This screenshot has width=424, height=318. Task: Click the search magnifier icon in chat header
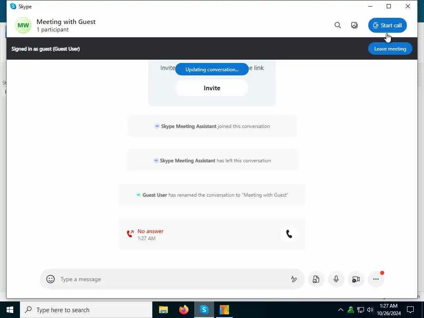tap(337, 25)
